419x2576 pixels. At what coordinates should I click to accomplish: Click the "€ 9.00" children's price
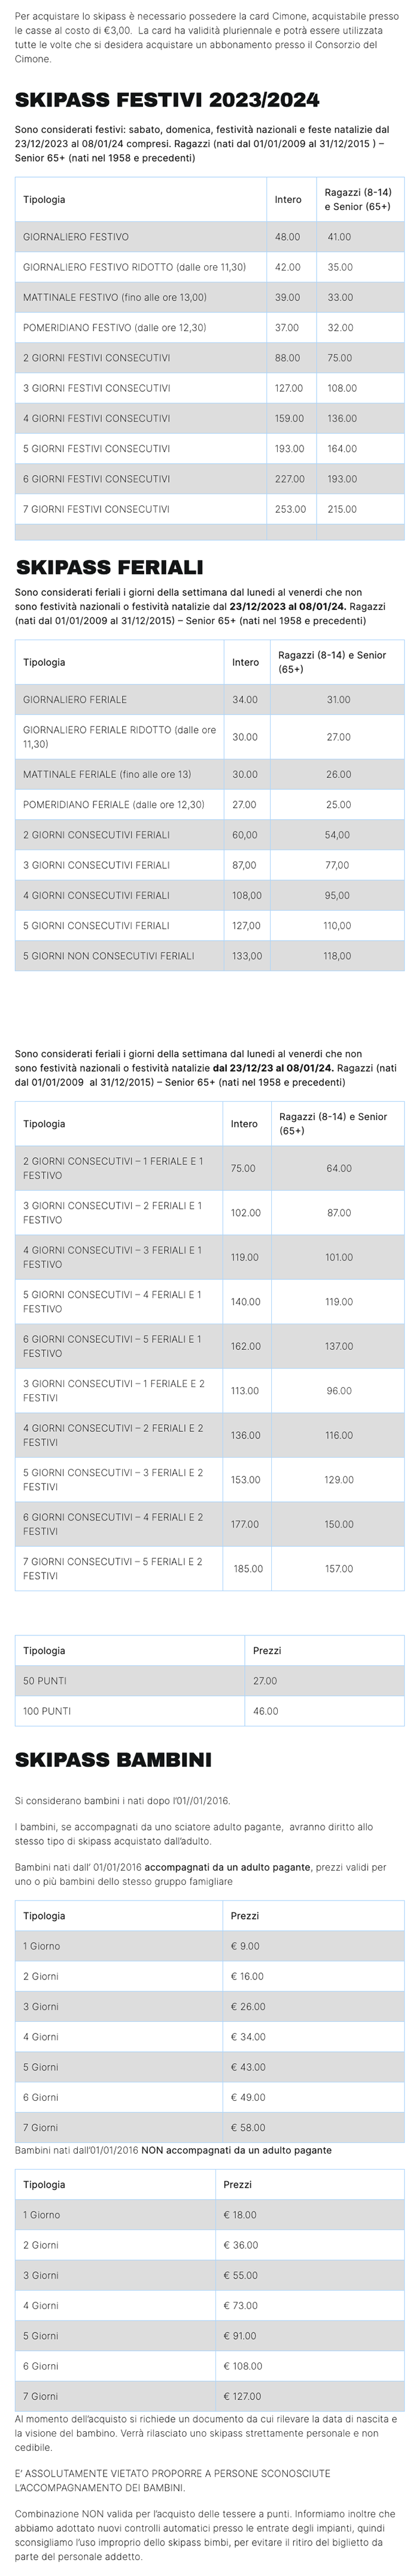point(245,1946)
